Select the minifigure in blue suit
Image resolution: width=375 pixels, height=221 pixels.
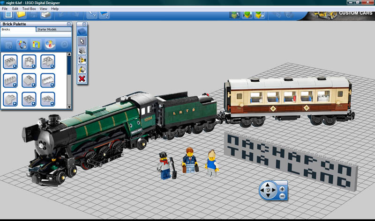(190, 160)
